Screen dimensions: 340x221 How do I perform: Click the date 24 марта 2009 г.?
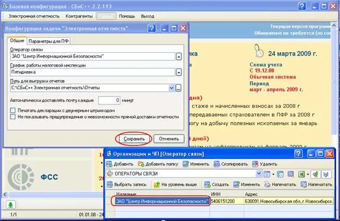click(x=293, y=54)
